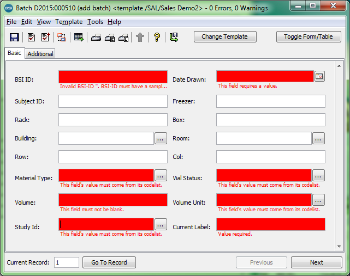This screenshot has width=350, height=276.
Task: Click the Freezer input field
Action: (270, 101)
